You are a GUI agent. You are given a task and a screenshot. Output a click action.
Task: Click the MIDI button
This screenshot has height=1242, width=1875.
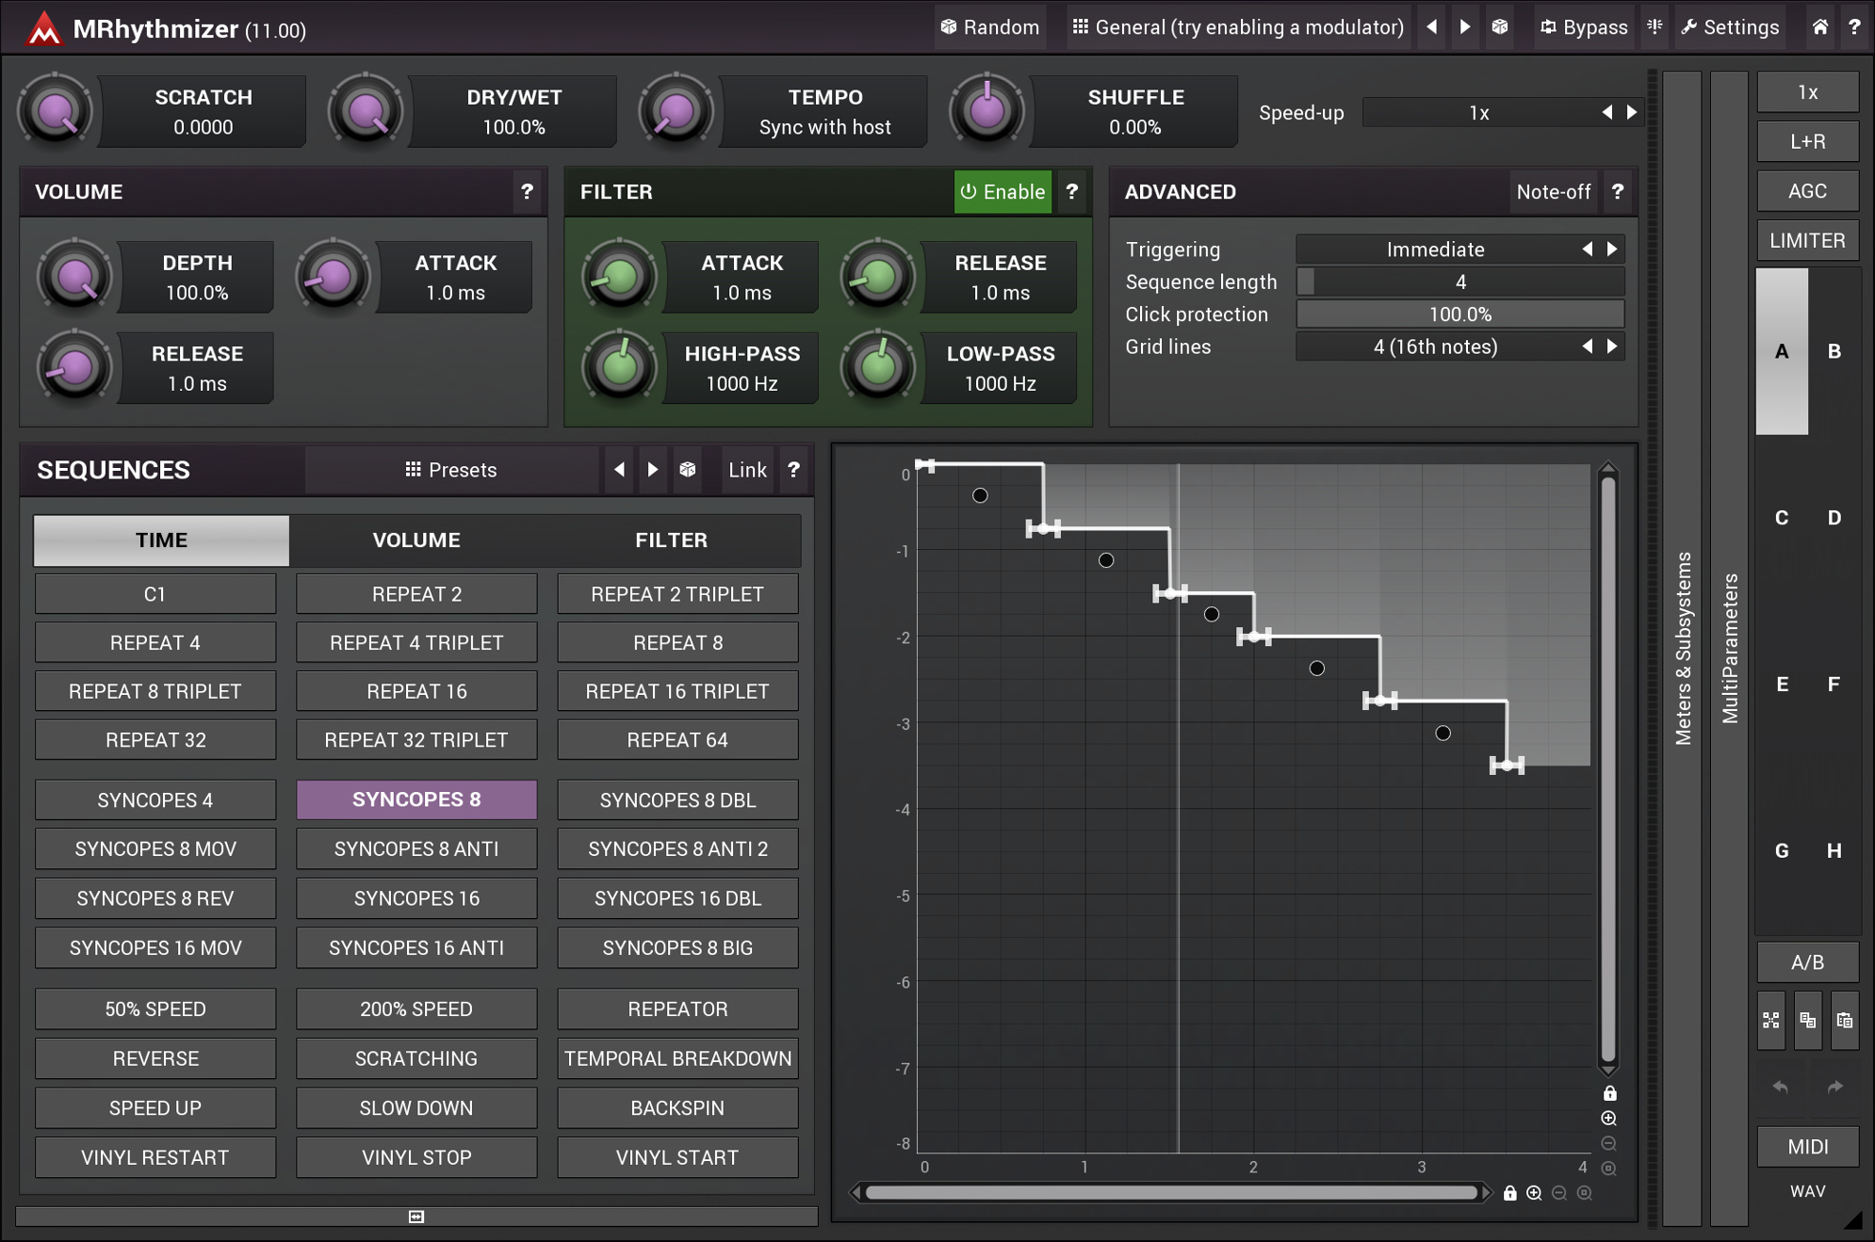coord(1807,1146)
